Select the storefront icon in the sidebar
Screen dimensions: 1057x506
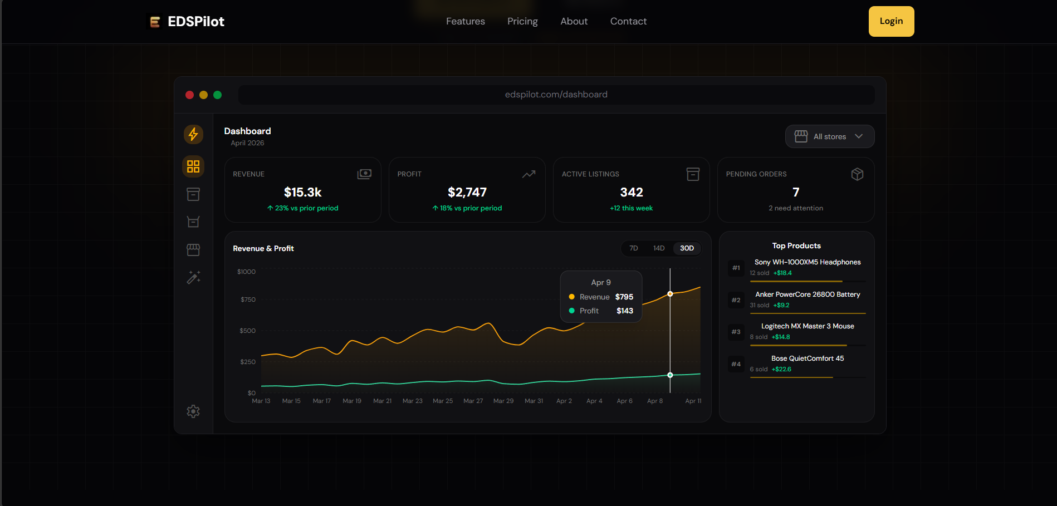point(193,249)
